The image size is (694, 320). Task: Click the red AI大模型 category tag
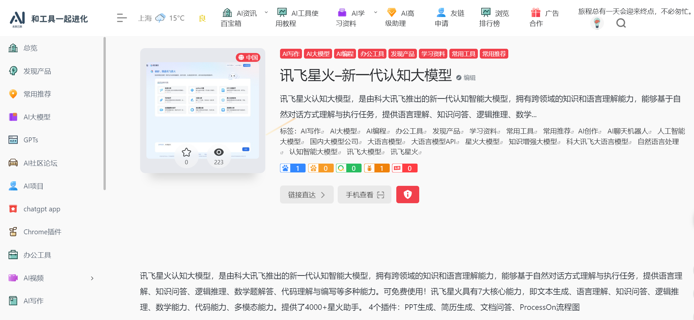point(318,54)
